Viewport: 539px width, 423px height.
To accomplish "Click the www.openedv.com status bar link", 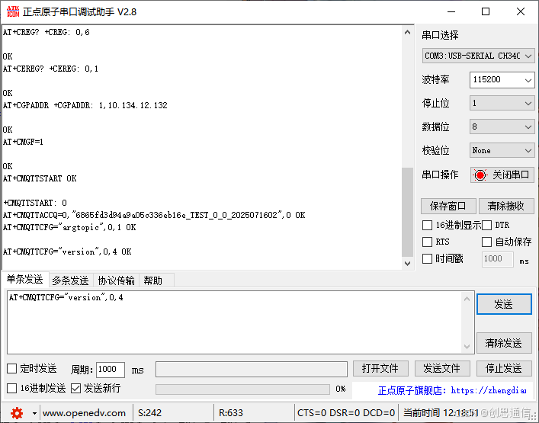I will click(x=84, y=413).
